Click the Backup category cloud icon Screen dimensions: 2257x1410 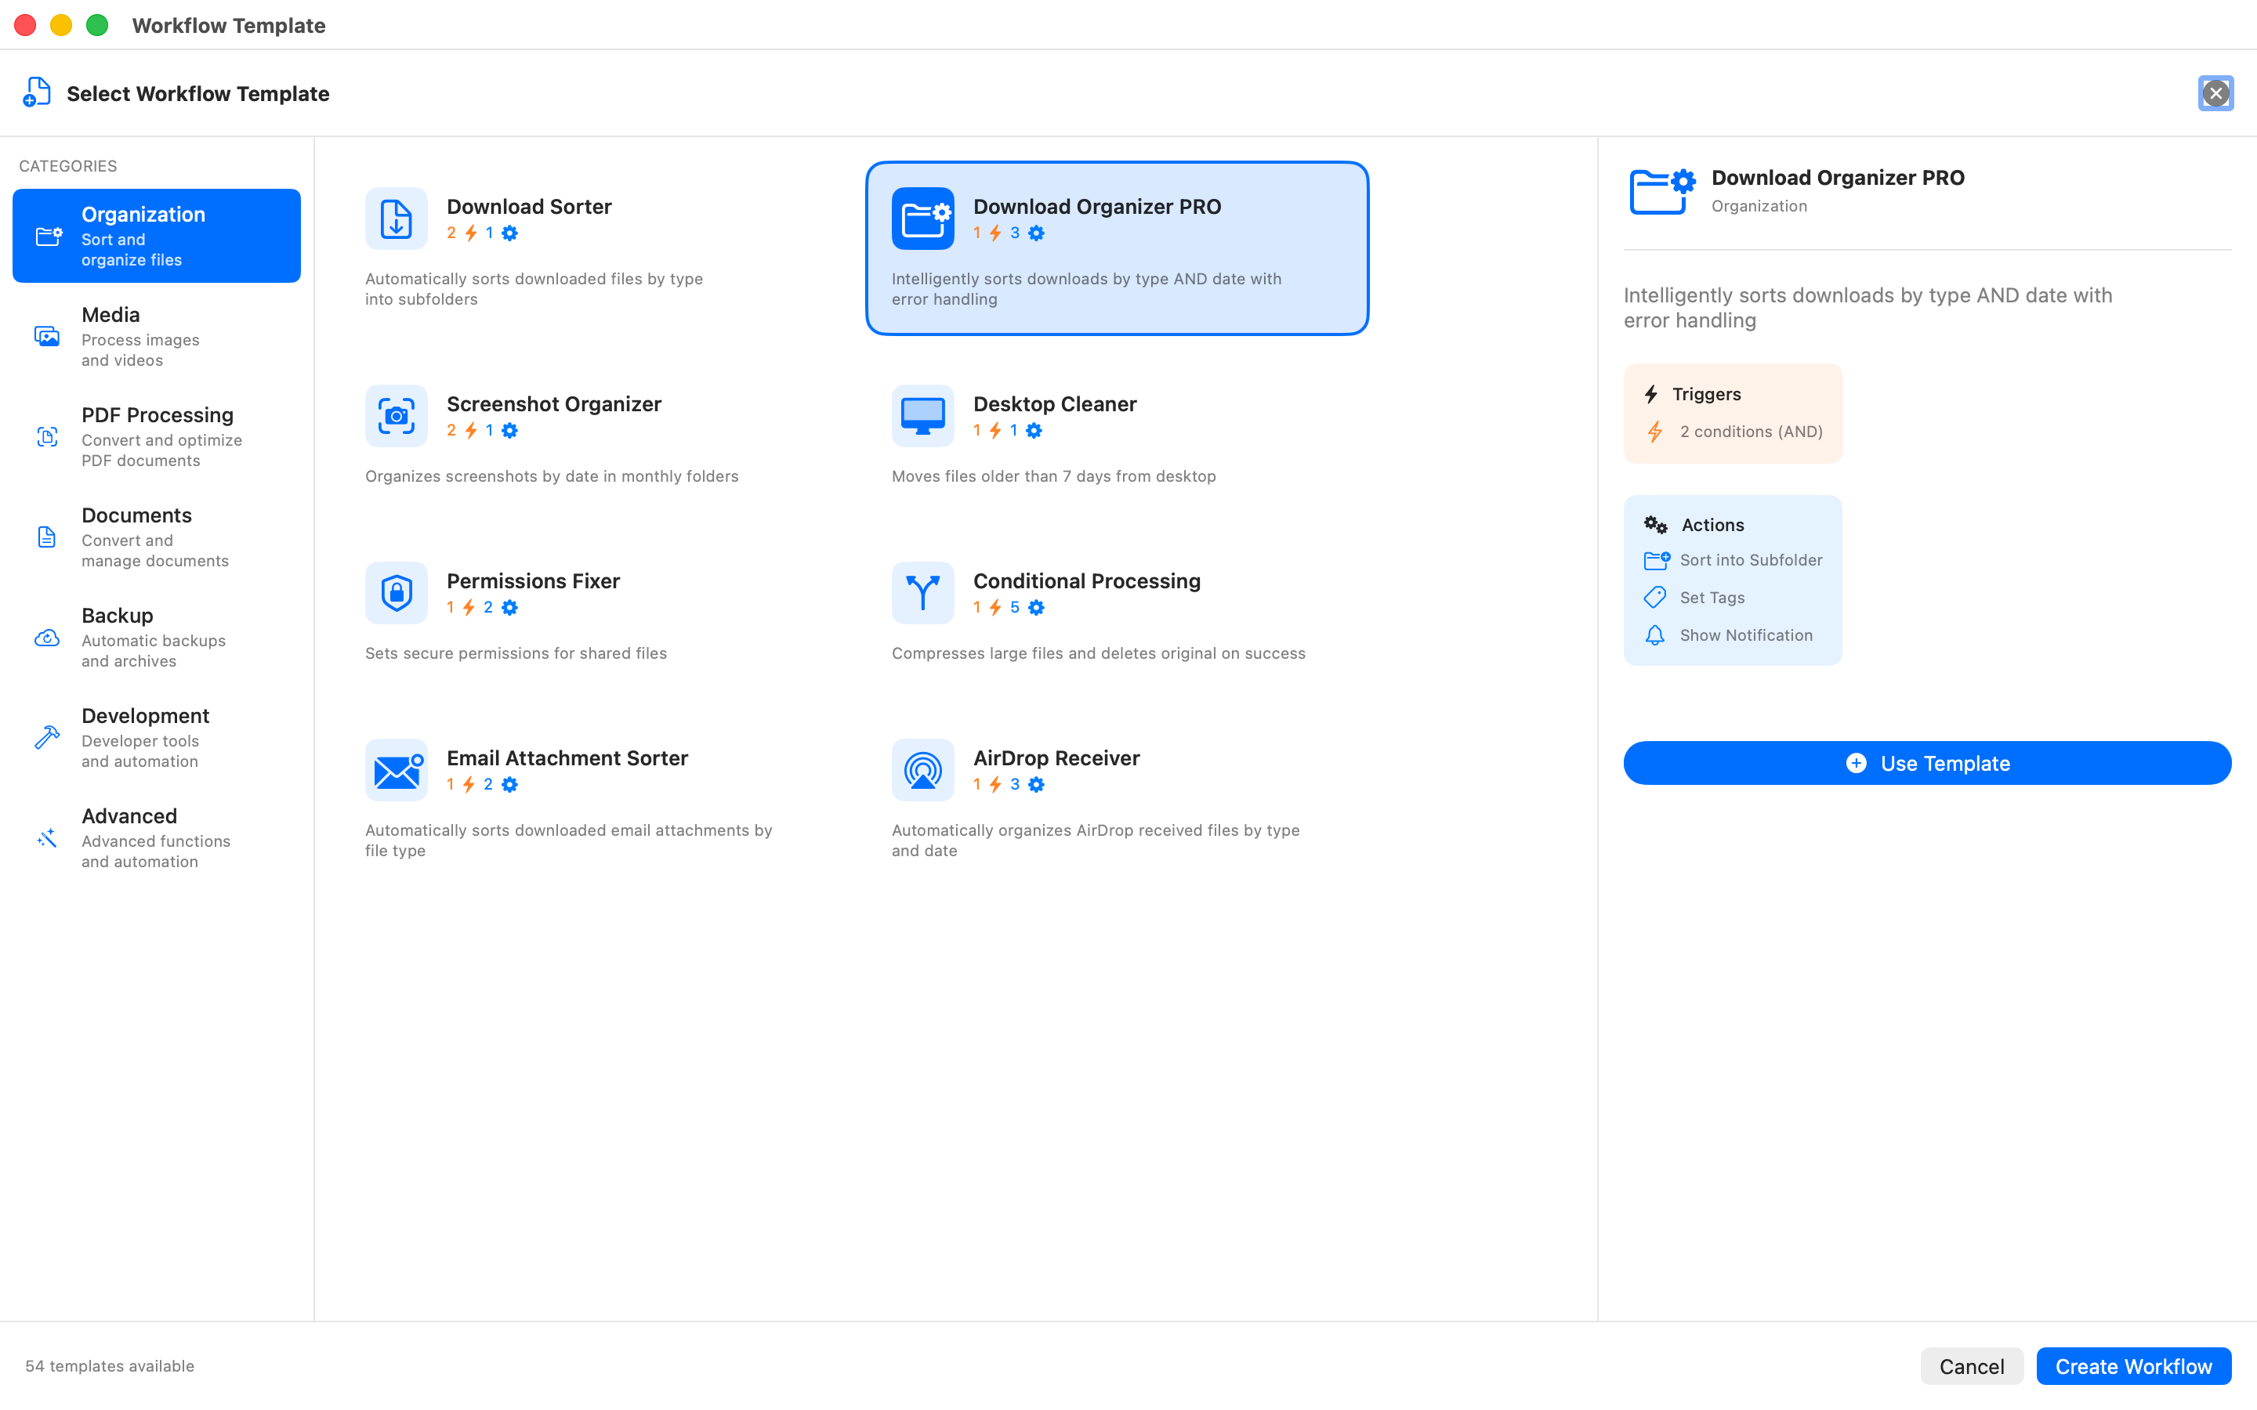47,638
